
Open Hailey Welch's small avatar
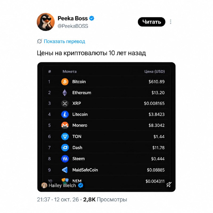pyautogui.click(x=44, y=185)
